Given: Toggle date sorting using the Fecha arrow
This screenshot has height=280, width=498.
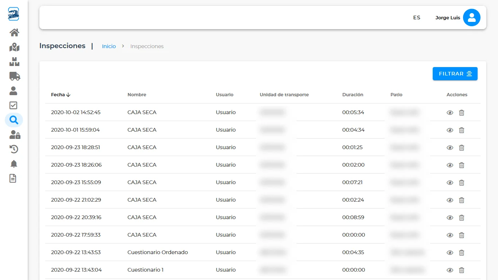Looking at the screenshot, I should coord(68,94).
